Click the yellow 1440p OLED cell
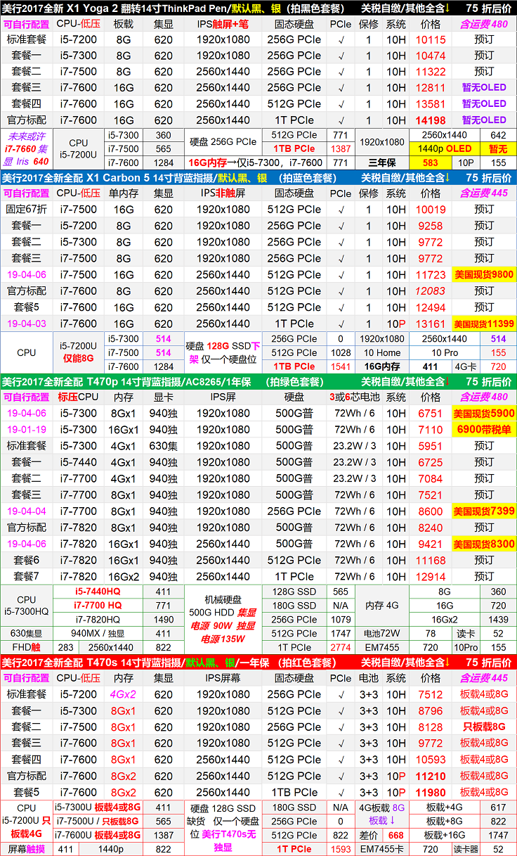517x856 pixels. pos(445,149)
